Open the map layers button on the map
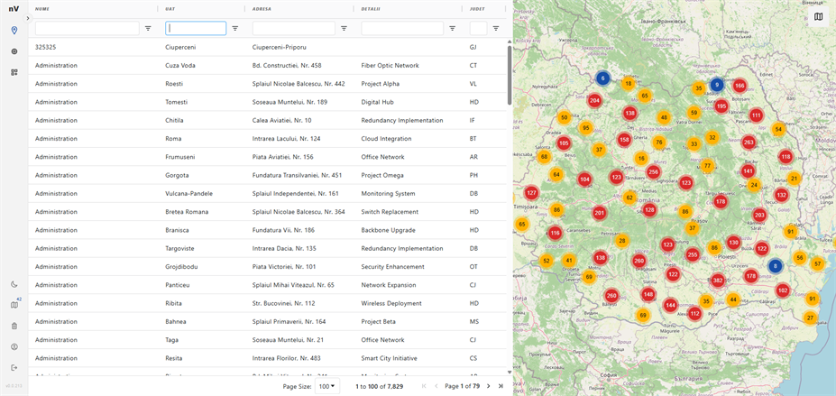836x396 pixels. (x=819, y=16)
